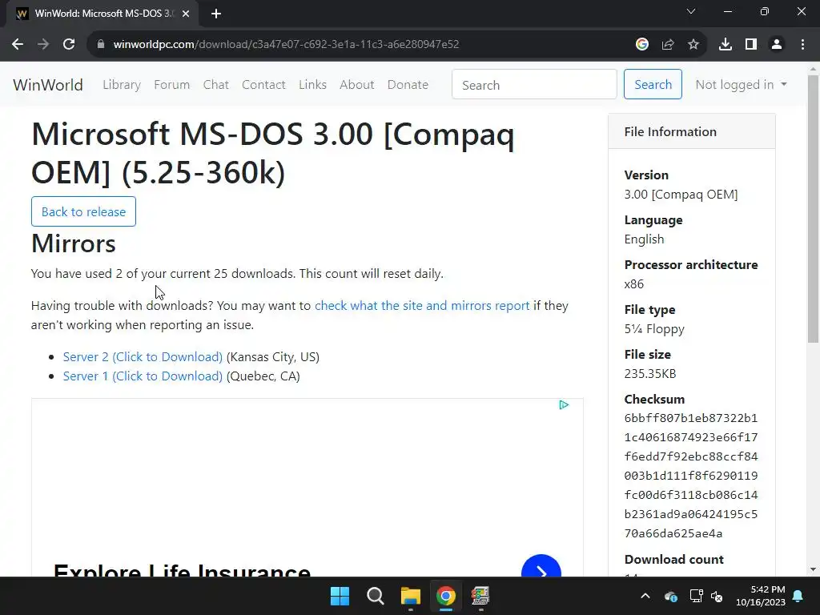
Task: Click Chrome icon in the taskbar
Action: point(446,596)
